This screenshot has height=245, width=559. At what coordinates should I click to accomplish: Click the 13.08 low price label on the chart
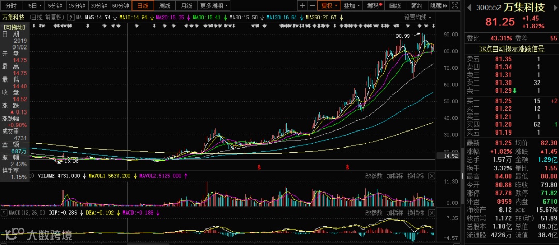click(x=71, y=161)
